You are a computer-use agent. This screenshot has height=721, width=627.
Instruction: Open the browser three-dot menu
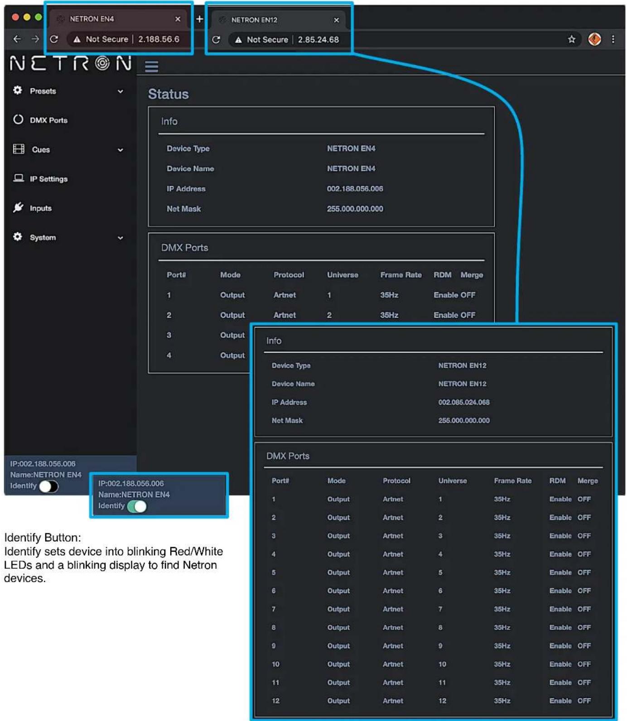613,39
